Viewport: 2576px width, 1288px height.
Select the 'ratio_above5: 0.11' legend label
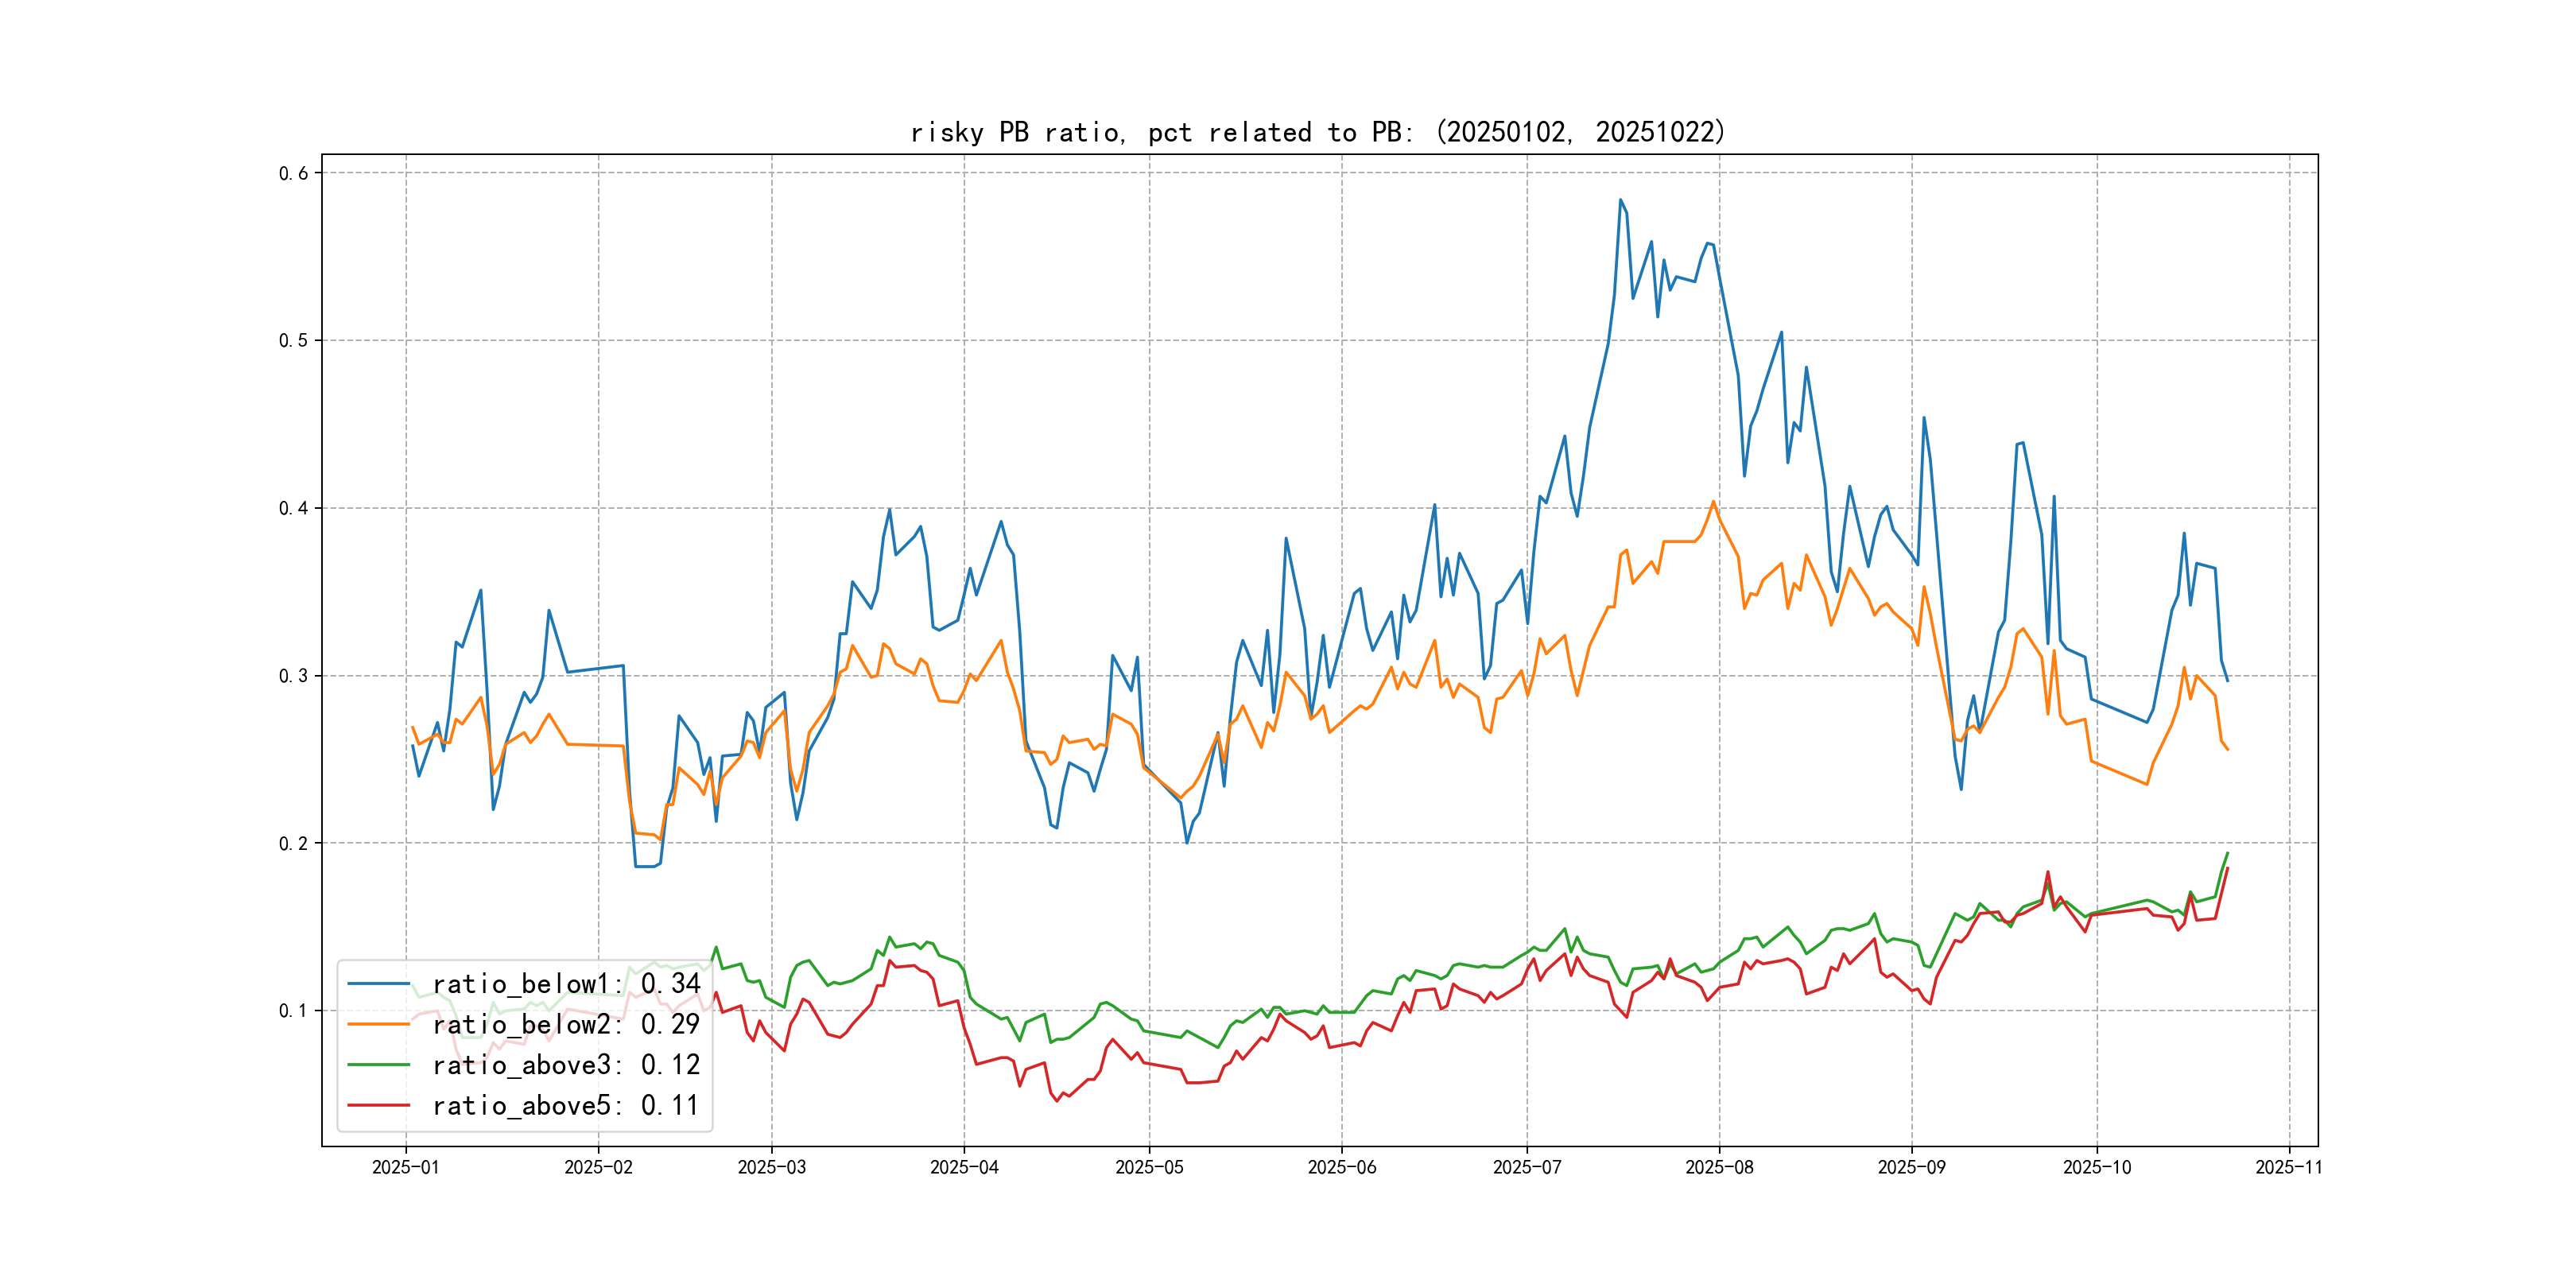[566, 1105]
